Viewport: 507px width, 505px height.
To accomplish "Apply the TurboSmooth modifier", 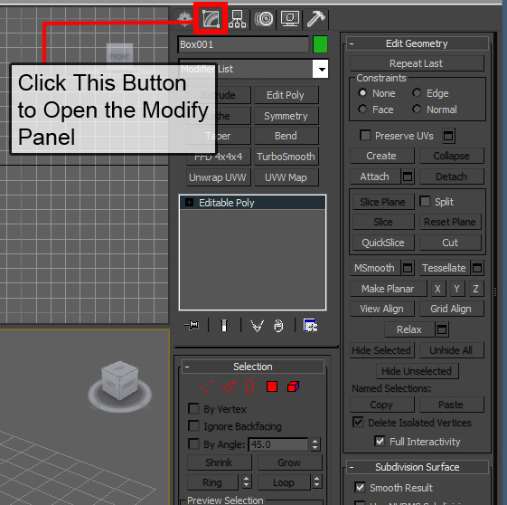I will [286, 157].
